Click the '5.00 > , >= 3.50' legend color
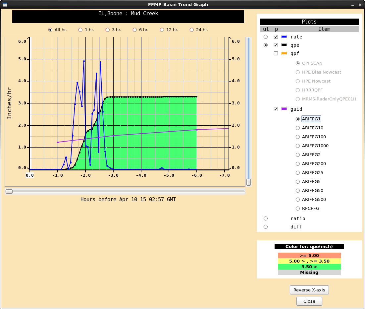 309,261
